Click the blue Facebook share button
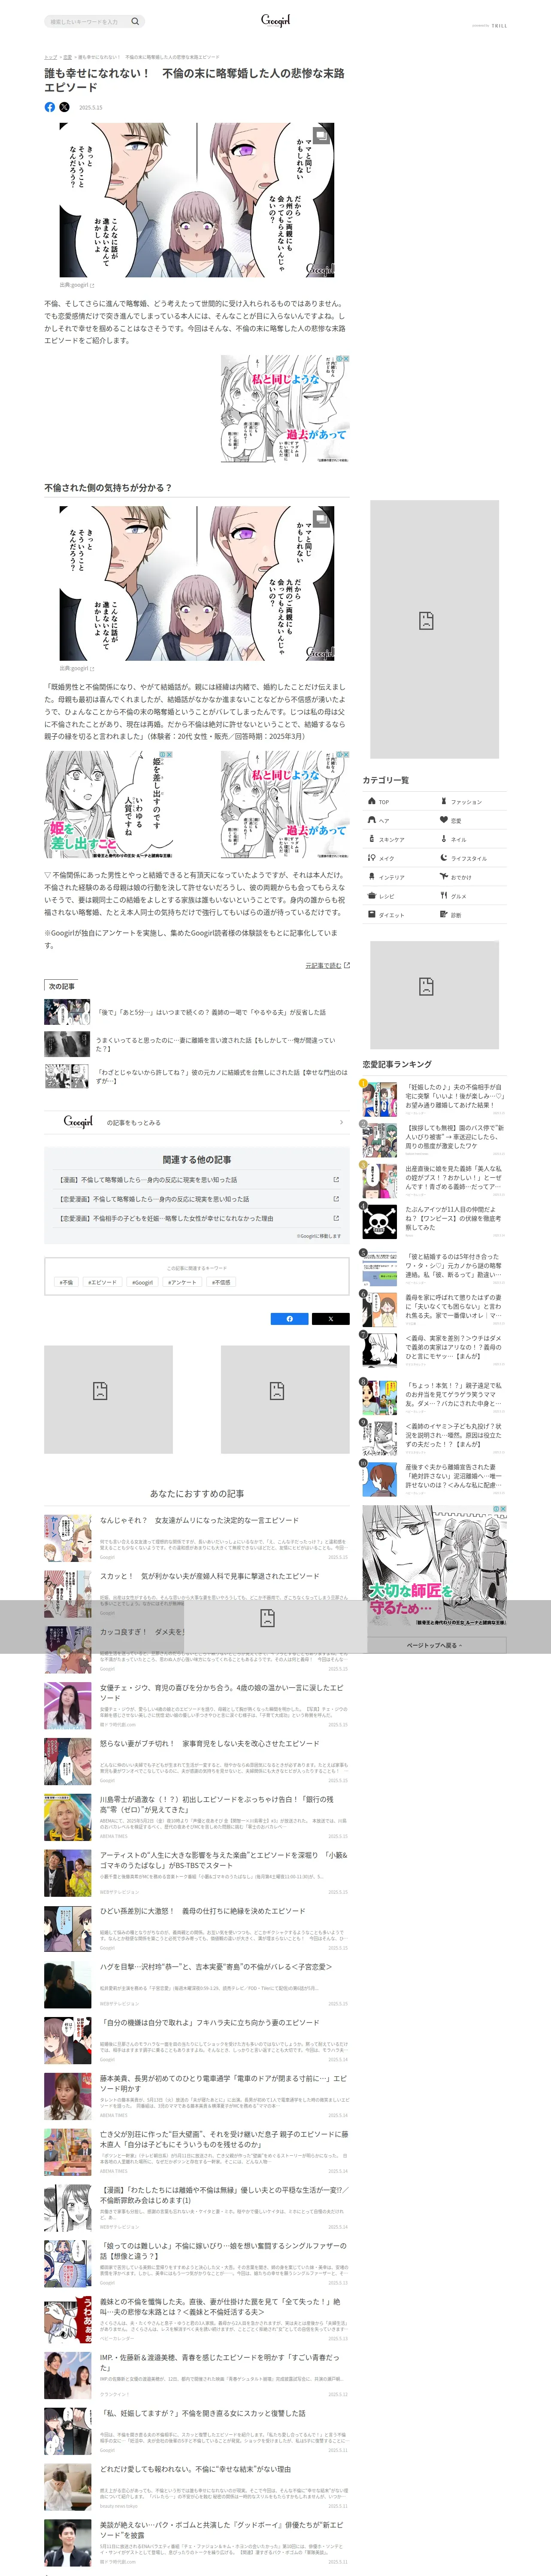The height and width of the screenshot is (2576, 551). pyautogui.click(x=290, y=1318)
